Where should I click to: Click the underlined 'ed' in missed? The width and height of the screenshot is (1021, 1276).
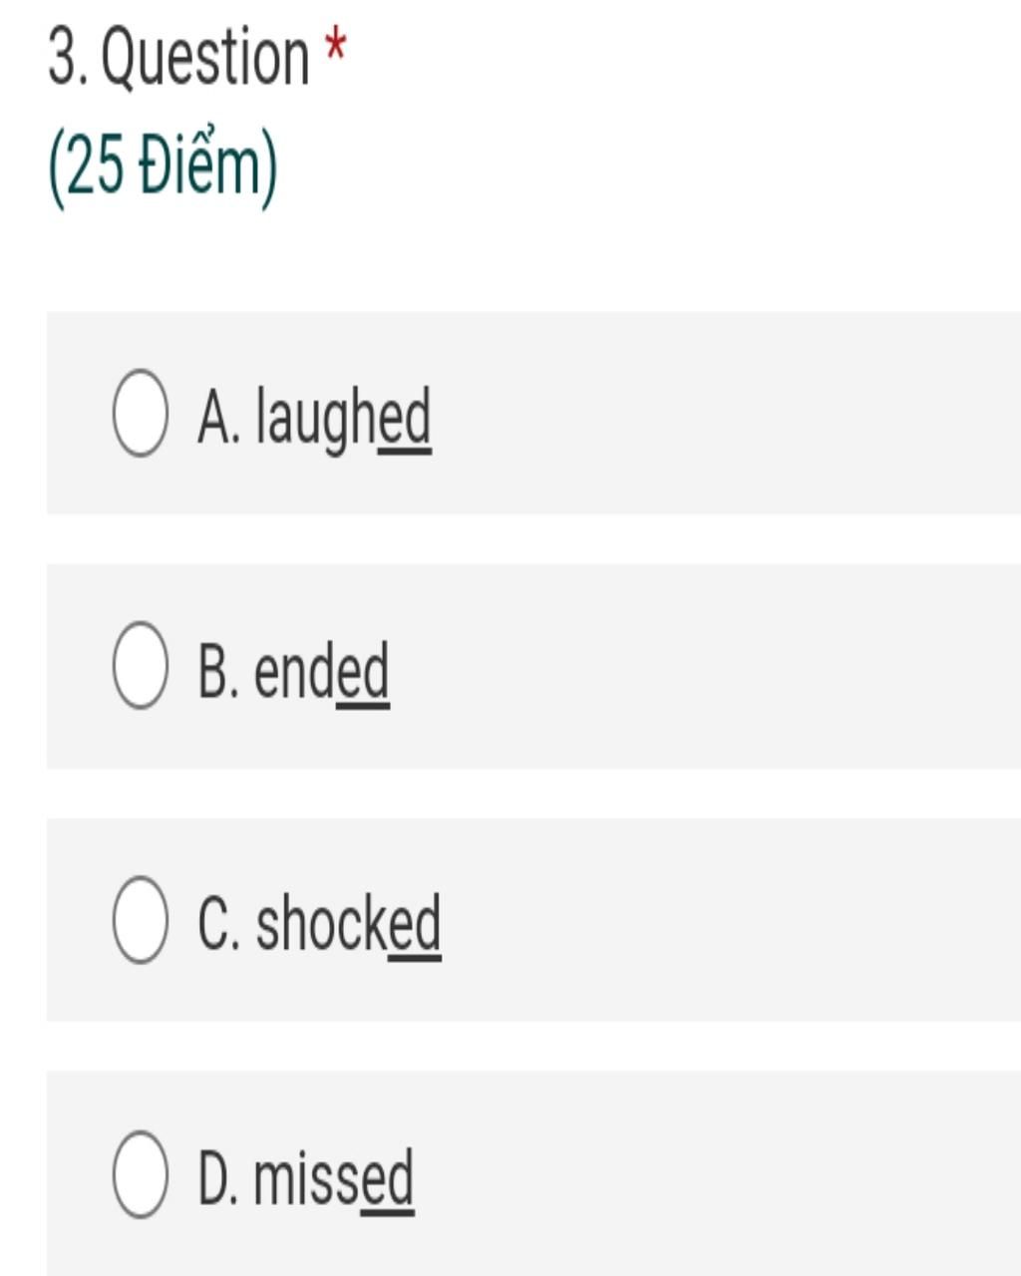pos(388,1180)
